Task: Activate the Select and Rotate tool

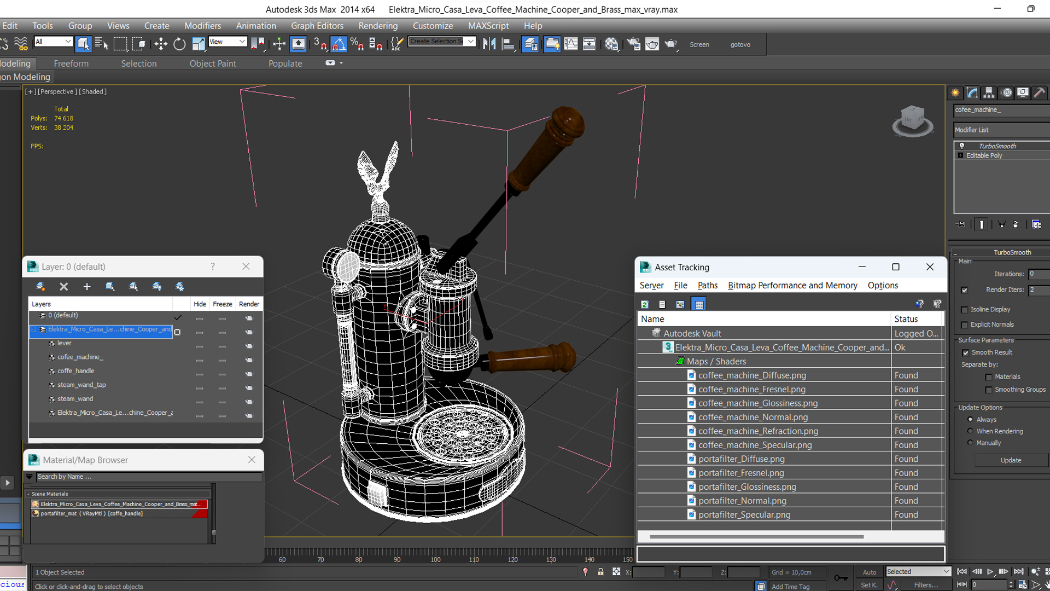Action: pos(179,44)
